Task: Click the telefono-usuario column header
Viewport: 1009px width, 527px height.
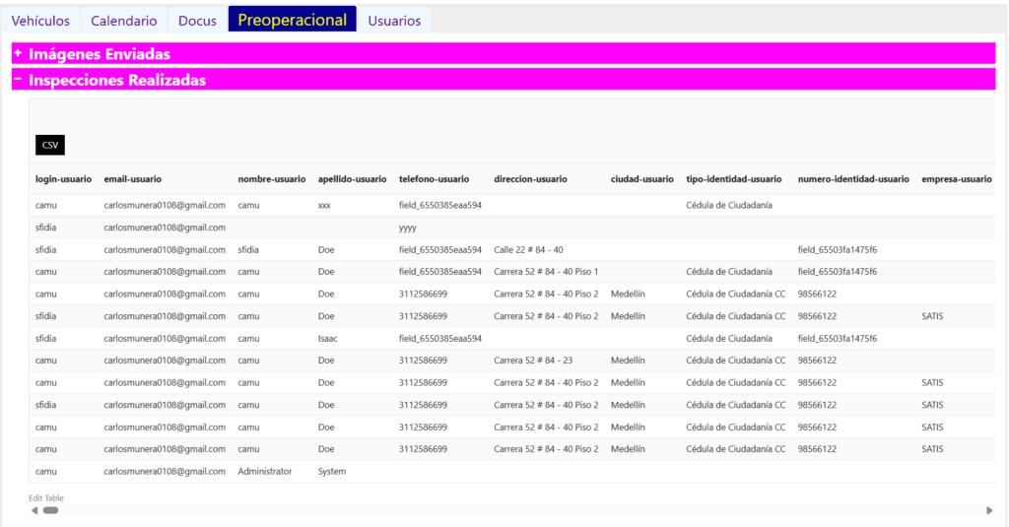Action: [434, 179]
